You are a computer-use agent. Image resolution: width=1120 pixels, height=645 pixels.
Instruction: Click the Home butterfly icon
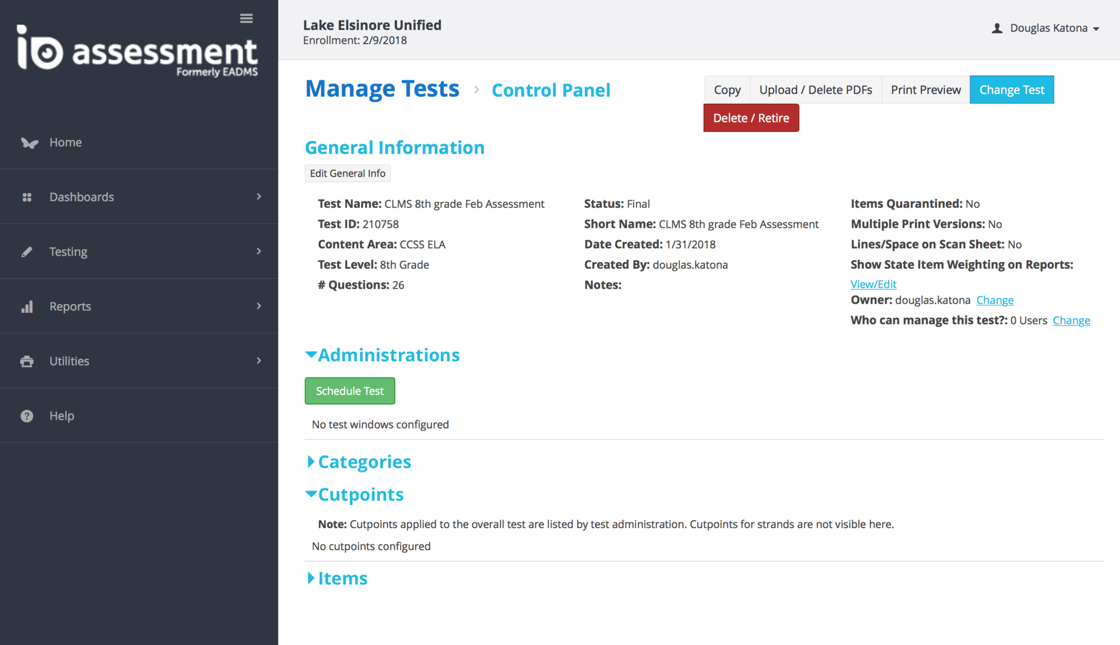point(29,143)
